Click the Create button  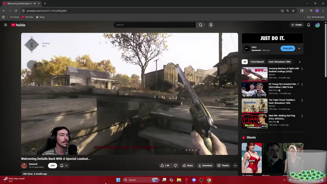(x=296, y=25)
